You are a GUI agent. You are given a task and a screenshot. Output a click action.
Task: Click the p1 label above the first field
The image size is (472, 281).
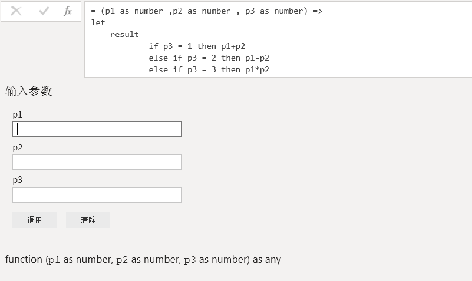point(18,115)
